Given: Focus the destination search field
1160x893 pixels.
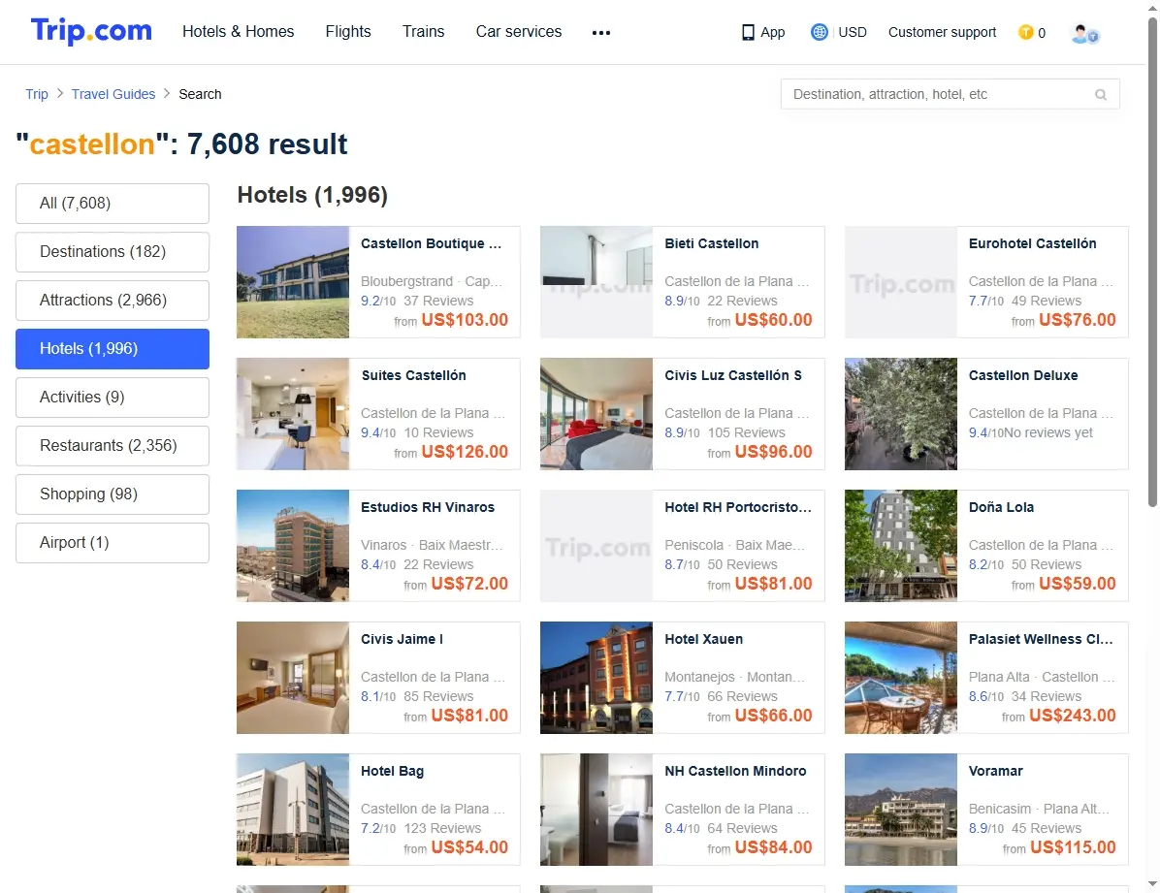Looking at the screenshot, I should pos(950,94).
